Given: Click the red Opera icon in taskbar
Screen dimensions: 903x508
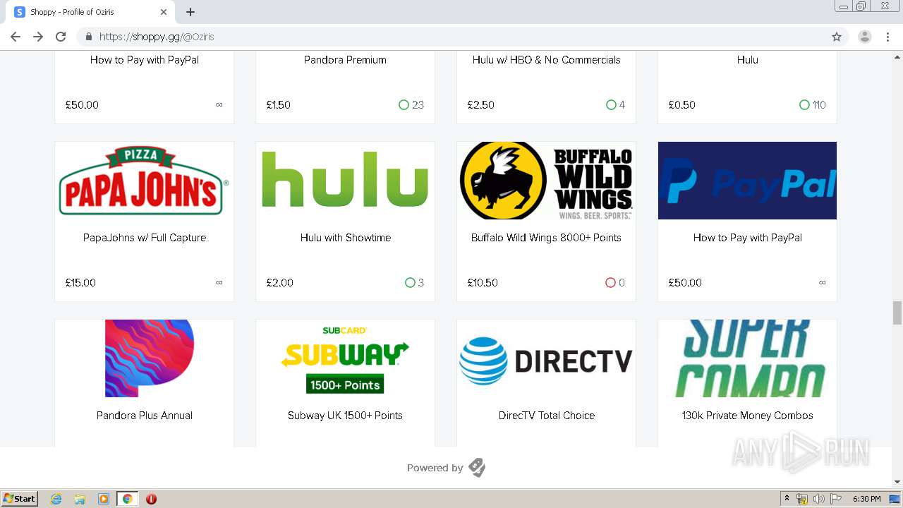Looking at the screenshot, I should 151,499.
